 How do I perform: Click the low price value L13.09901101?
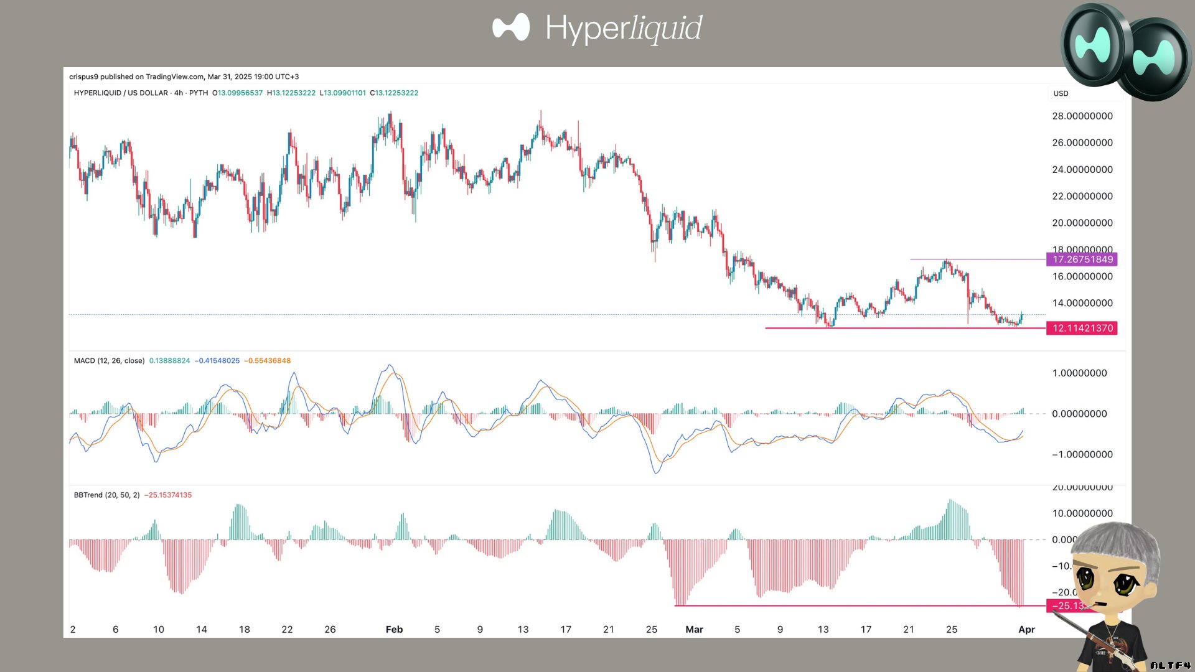(343, 93)
